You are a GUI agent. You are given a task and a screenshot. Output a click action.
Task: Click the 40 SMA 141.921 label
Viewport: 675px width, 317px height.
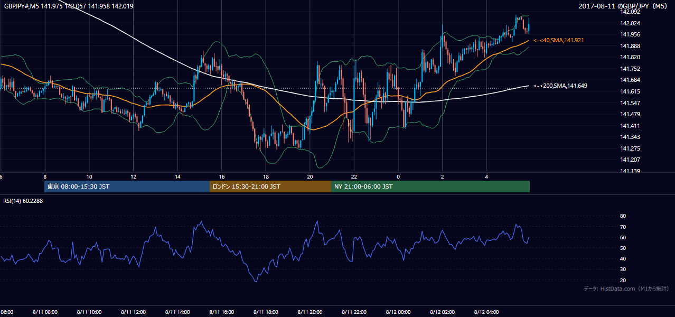click(559, 40)
